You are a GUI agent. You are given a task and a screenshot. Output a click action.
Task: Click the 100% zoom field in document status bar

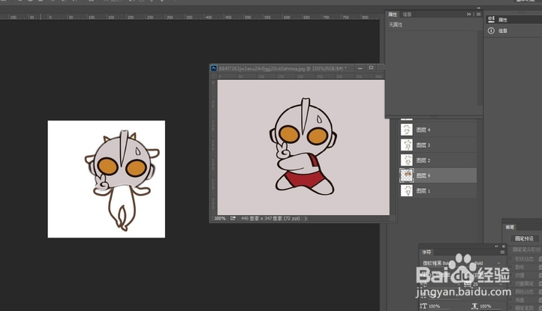(219, 219)
